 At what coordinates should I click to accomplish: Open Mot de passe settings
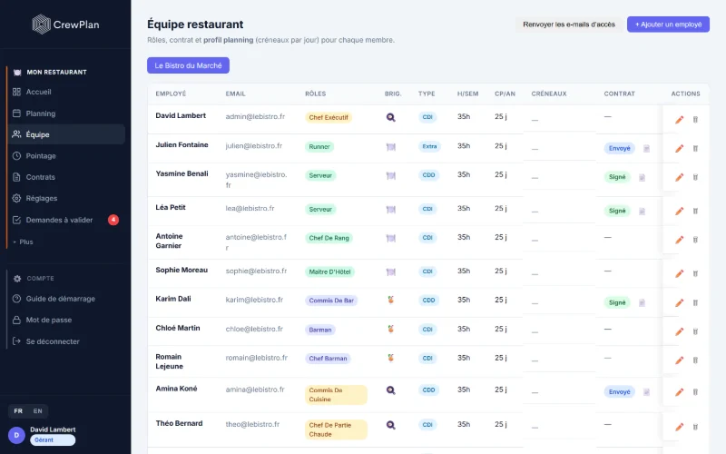point(65,321)
